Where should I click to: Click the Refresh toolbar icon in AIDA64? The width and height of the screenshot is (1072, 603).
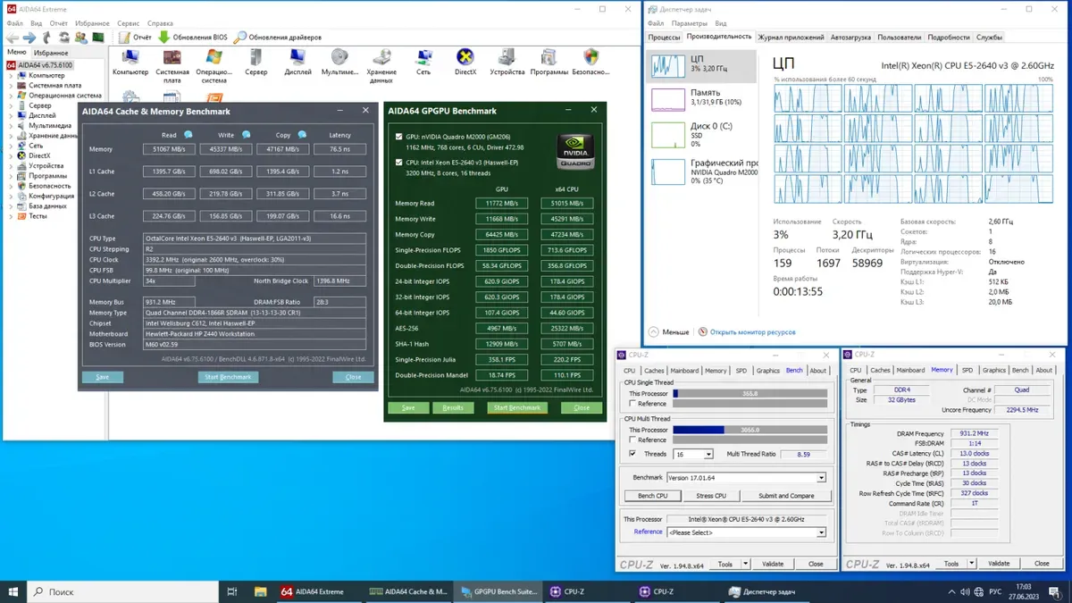64,38
